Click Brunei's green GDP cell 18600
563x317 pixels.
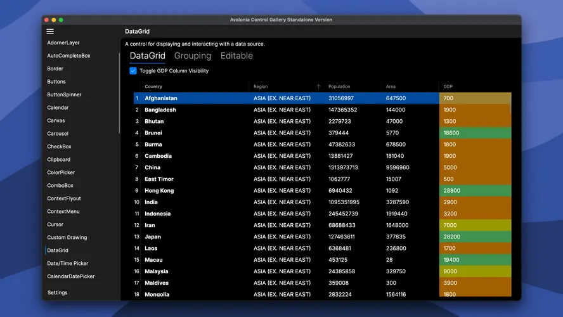point(474,133)
